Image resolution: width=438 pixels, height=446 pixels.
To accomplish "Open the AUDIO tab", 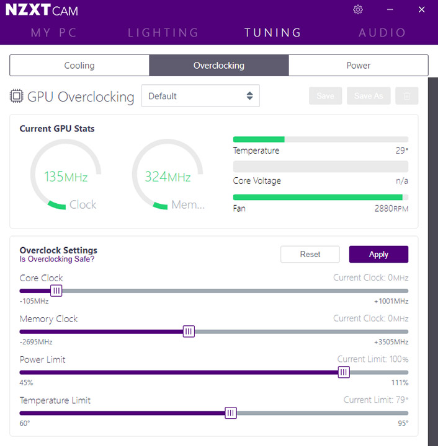I will point(382,33).
